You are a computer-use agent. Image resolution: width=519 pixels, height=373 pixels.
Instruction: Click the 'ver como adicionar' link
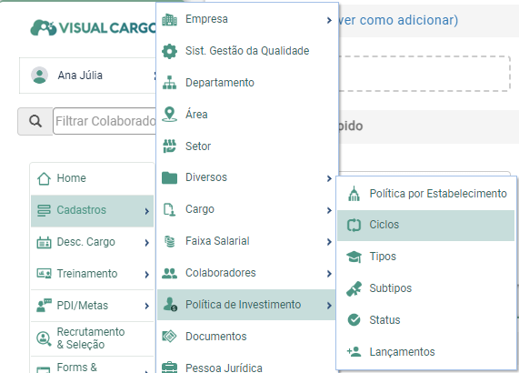pos(398,20)
